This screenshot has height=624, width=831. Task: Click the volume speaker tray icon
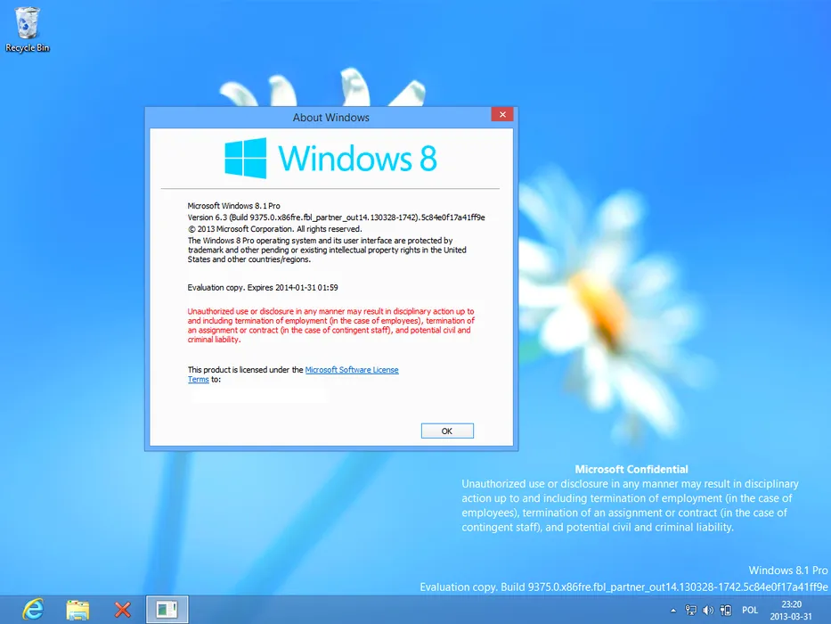point(708,611)
